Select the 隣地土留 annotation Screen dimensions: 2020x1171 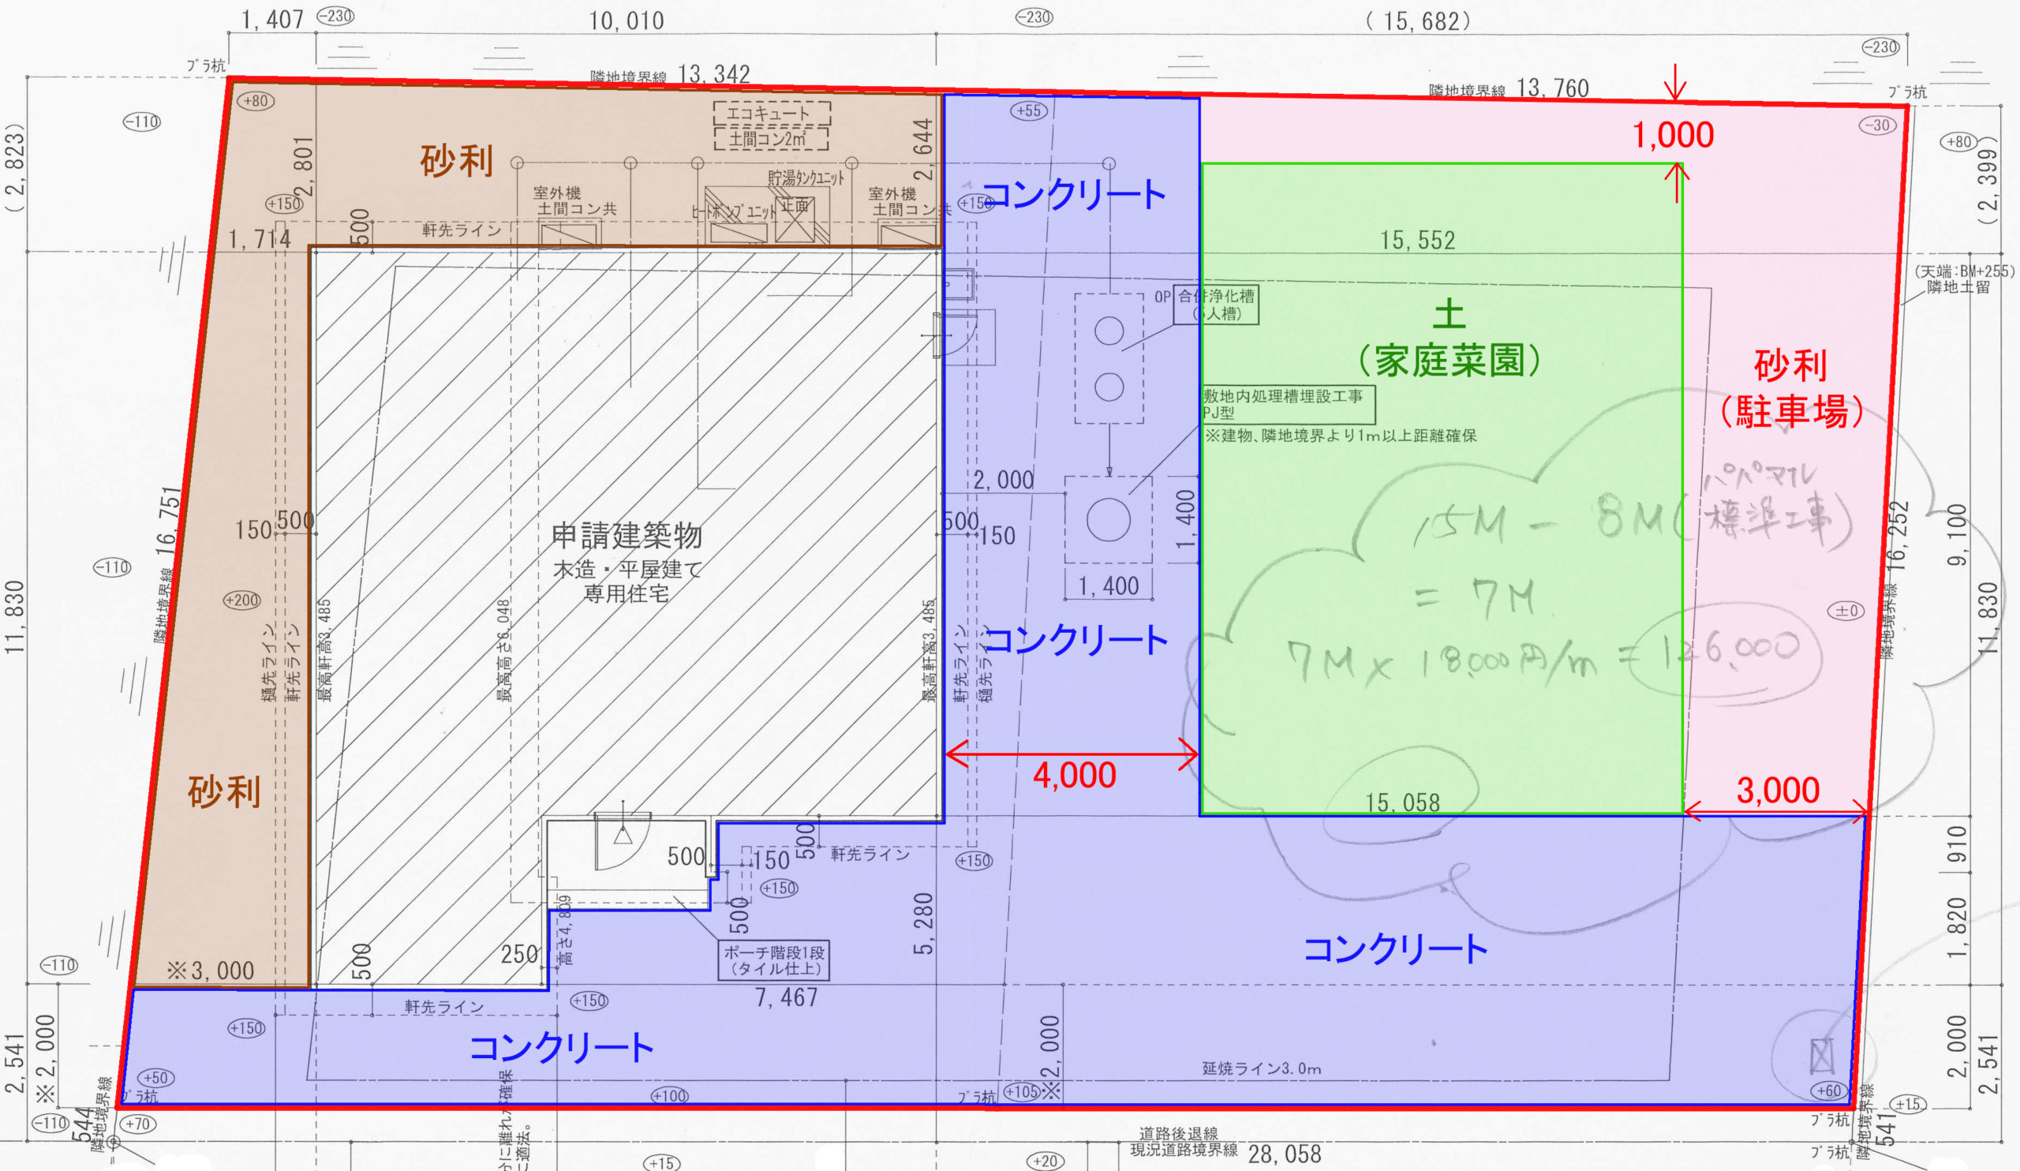(x=1959, y=287)
